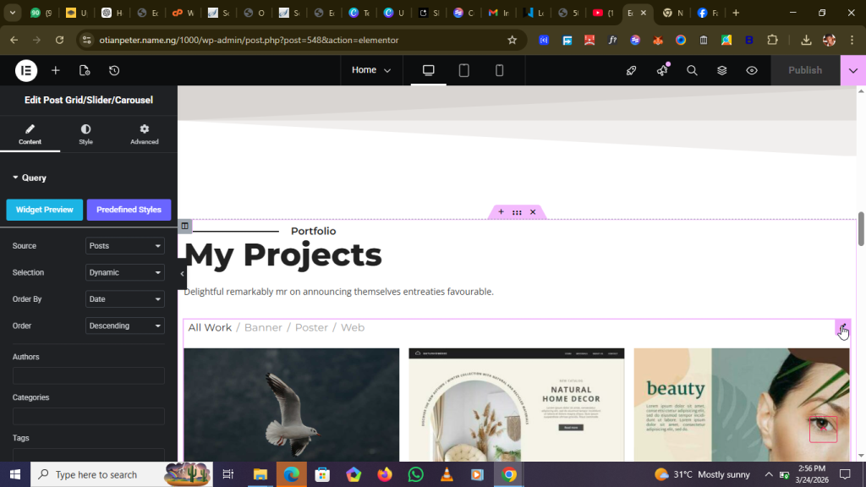Open the Finder search magnifier icon
This screenshot has height=487, width=866.
point(692,70)
